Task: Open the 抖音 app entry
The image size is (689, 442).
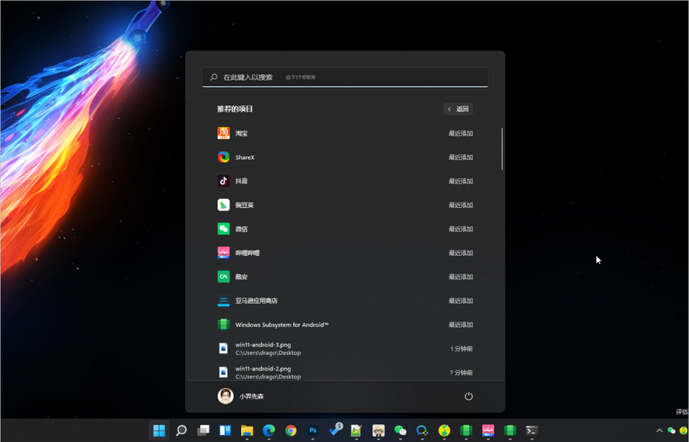Action: click(241, 181)
